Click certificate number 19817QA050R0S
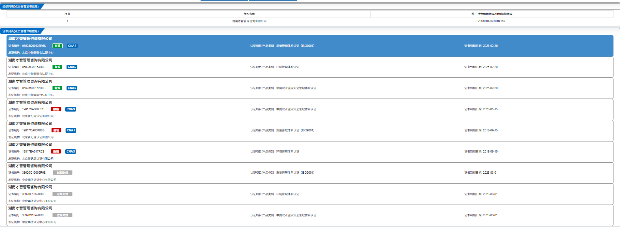Screen dimensions: 620x227 33,130
